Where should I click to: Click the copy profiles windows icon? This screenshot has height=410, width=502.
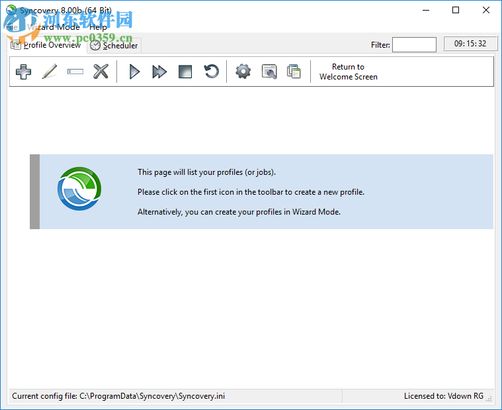294,72
